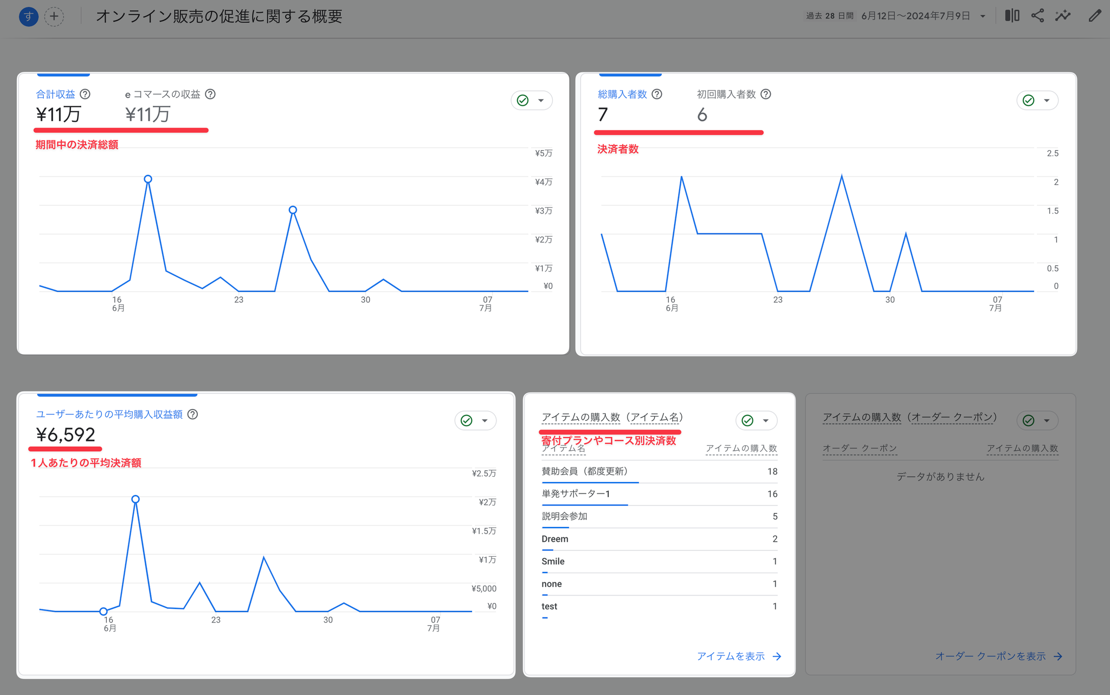
Task: Click the share report icon
Action: [1037, 16]
